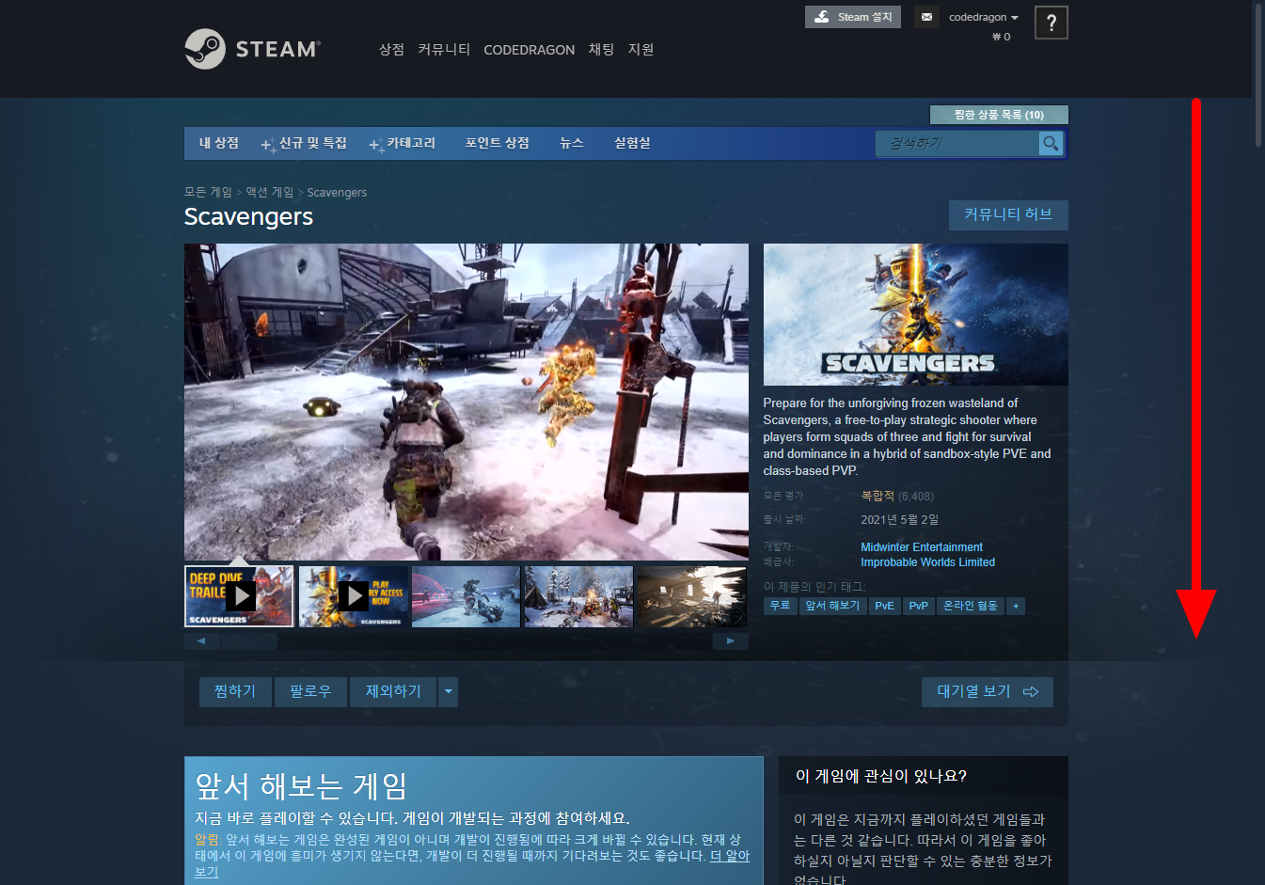Open the 커뮤니티 top menu

pos(444,50)
